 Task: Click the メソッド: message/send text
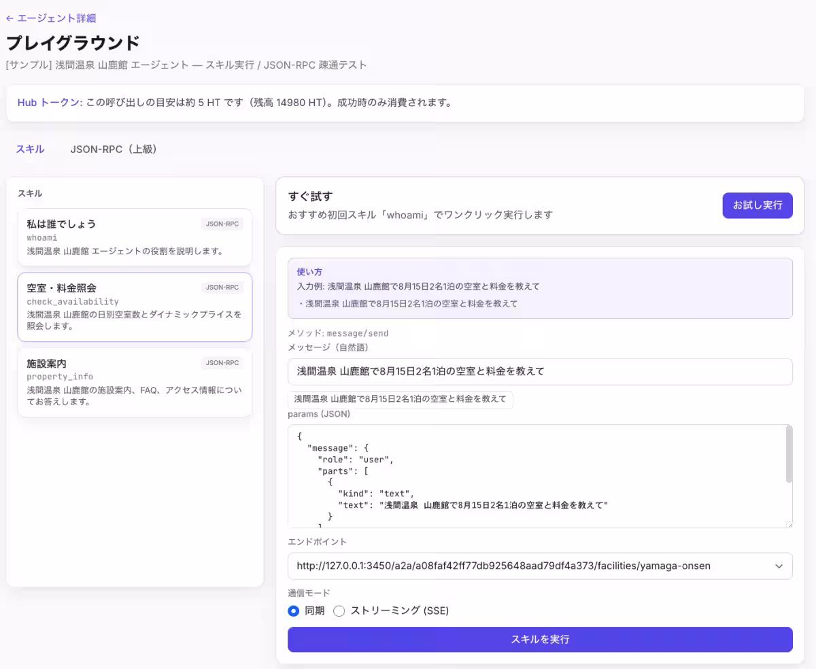(338, 333)
